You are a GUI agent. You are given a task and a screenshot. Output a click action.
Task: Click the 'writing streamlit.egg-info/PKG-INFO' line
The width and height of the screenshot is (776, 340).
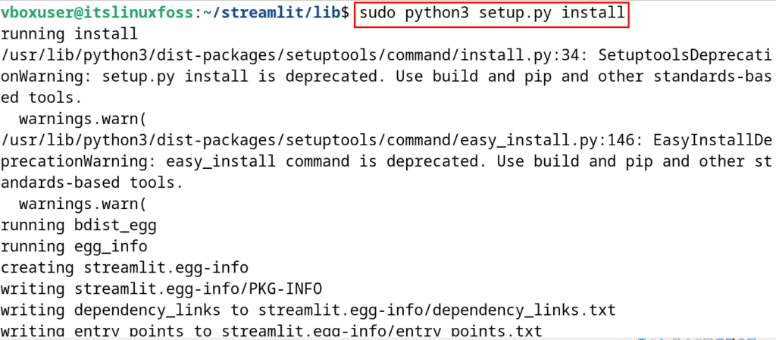[161, 289]
